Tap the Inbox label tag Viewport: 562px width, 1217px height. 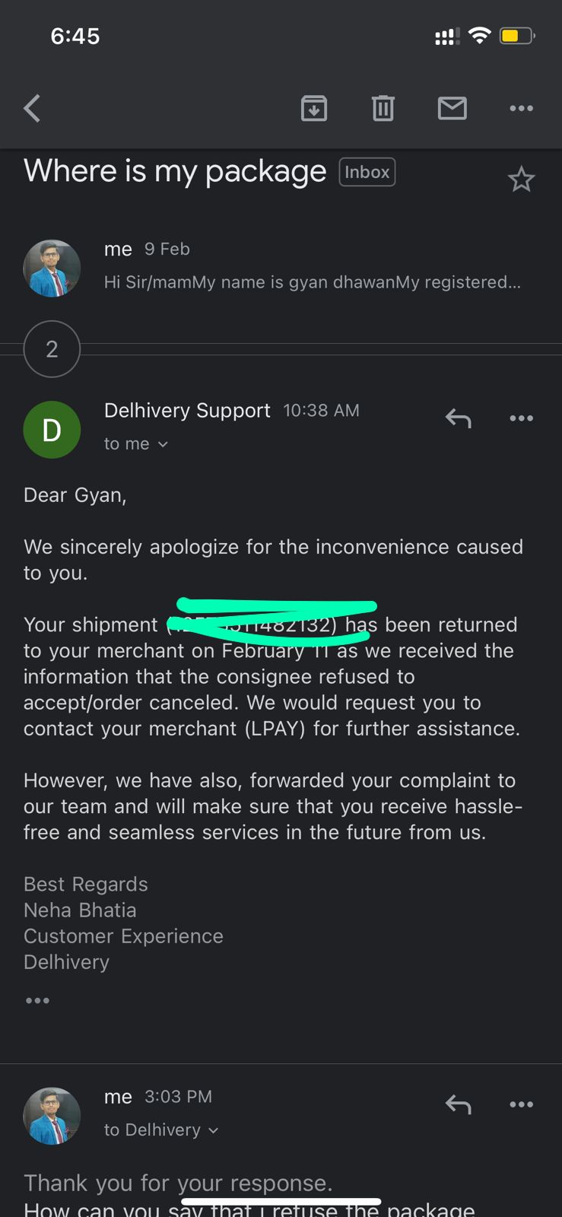coord(367,173)
